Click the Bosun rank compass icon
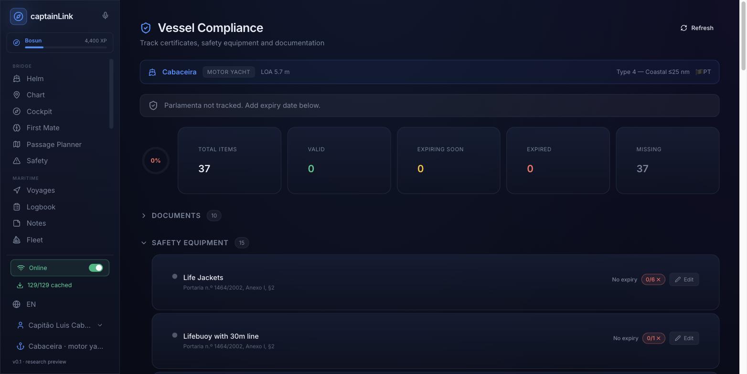The height and width of the screenshot is (374, 747). (x=16, y=42)
